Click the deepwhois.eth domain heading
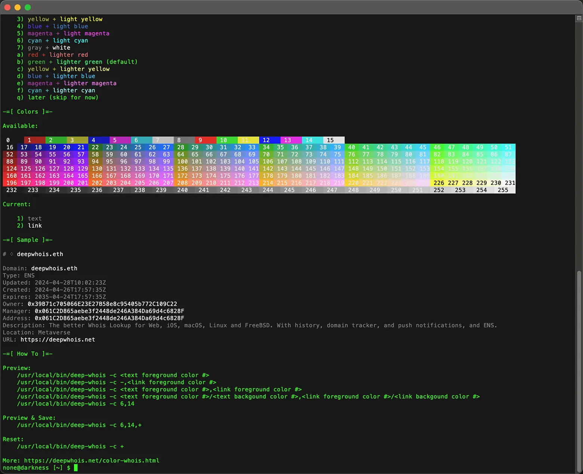Screen dimensions: 583x474 point(40,254)
